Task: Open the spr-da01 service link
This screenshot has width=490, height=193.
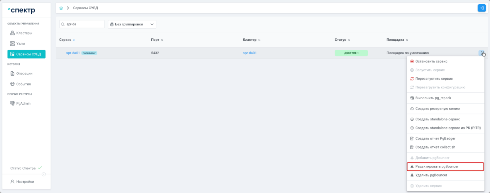Action: (x=73, y=53)
